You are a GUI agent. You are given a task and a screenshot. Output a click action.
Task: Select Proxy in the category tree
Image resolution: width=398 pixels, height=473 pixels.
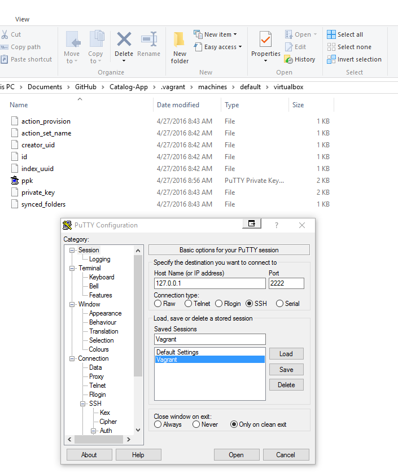(97, 376)
